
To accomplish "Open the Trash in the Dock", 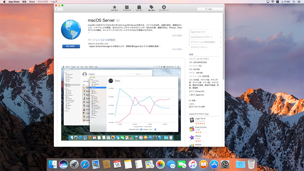I will pyautogui.click(x=251, y=165).
